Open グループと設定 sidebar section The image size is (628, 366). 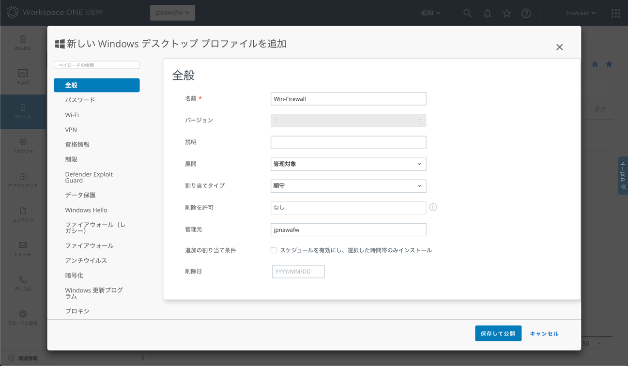pyautogui.click(x=23, y=318)
